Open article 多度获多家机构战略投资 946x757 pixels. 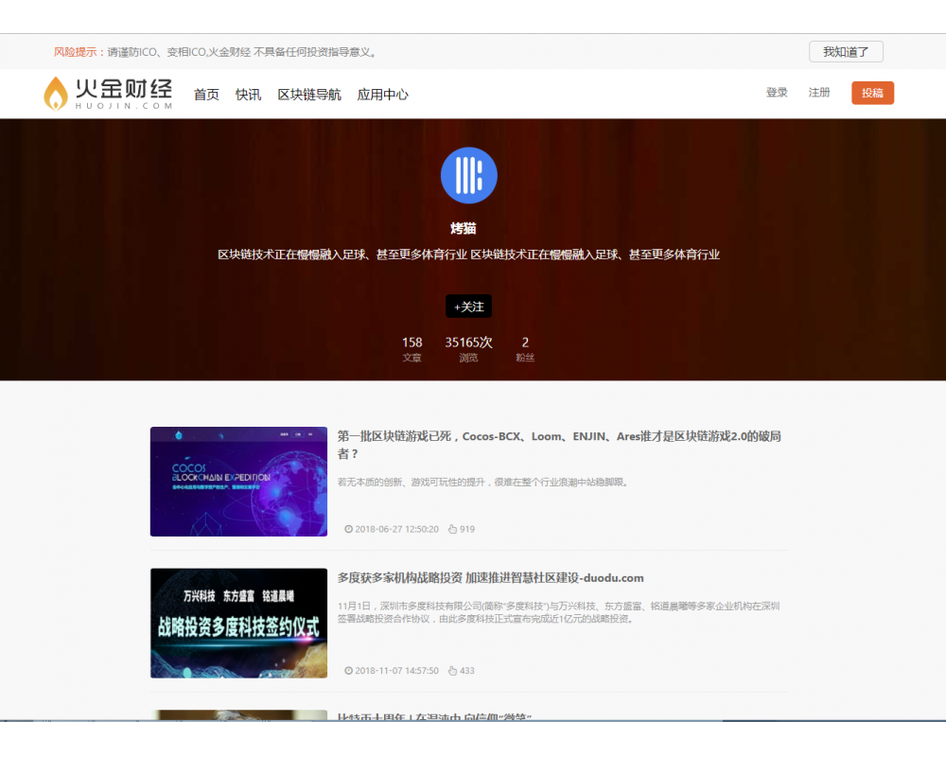[x=490, y=578]
